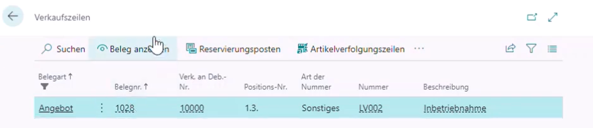Viewport: 593px width, 128px height.
Task: Open the Angebot link
Action: point(56,108)
